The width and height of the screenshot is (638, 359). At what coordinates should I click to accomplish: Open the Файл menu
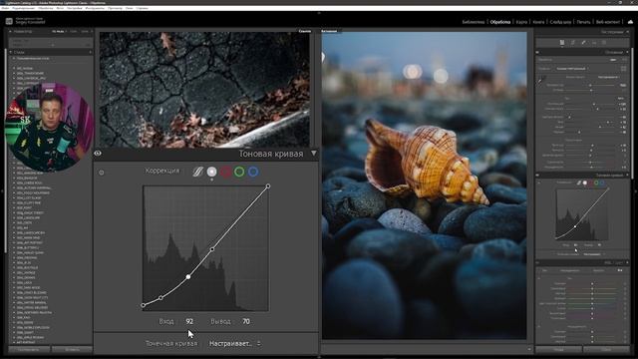coord(5,8)
